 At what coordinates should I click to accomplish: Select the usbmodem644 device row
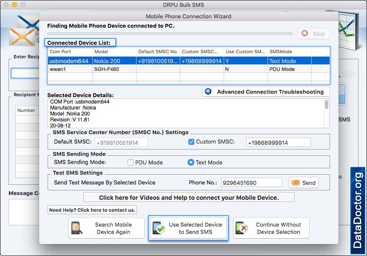point(189,61)
